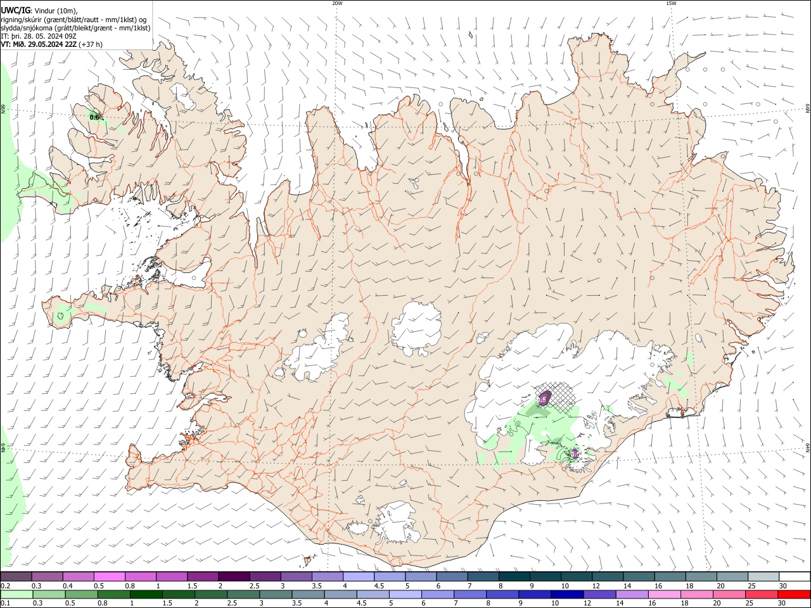This screenshot has width=811, height=608.
Task: Pick upper-scale dark purple swatch between 2 and 2.5
Action: (234, 576)
